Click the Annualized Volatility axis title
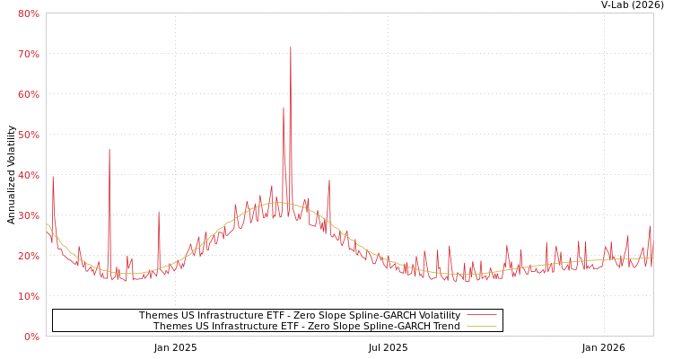The height and width of the screenshot is (359, 673). coord(11,175)
